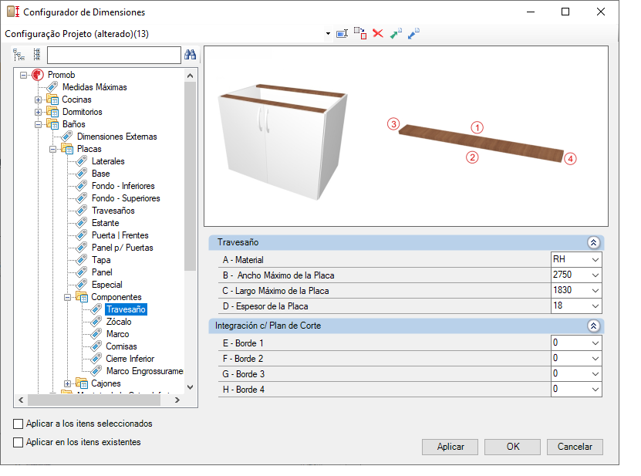Select the Cierre Inferior tree item
The height and width of the screenshot is (476, 641).
coord(130,359)
